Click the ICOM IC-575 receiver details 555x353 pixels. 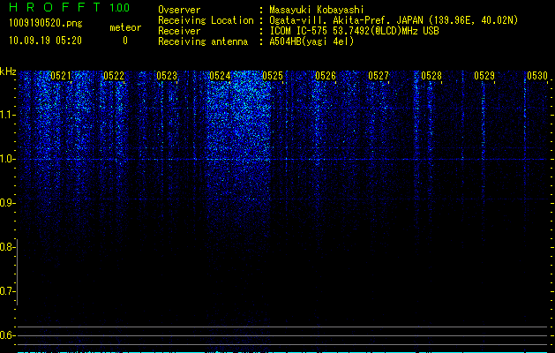(x=354, y=31)
